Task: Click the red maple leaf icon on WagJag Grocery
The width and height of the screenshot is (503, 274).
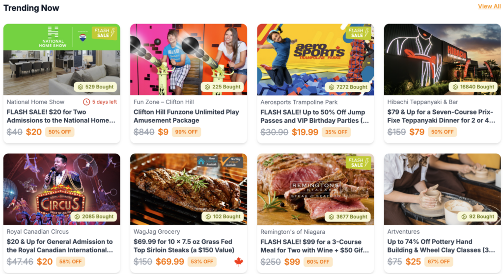Action: point(238,262)
